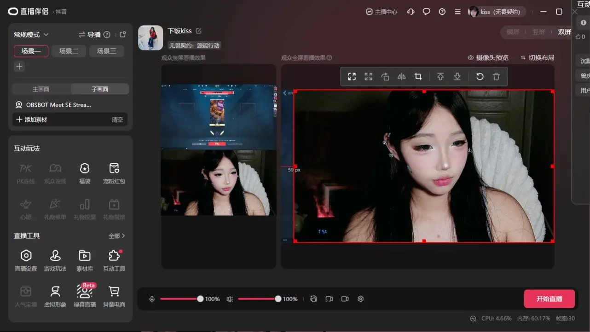The height and width of the screenshot is (332, 590).
Task: Click 导播 director switch button
Action: point(89,34)
